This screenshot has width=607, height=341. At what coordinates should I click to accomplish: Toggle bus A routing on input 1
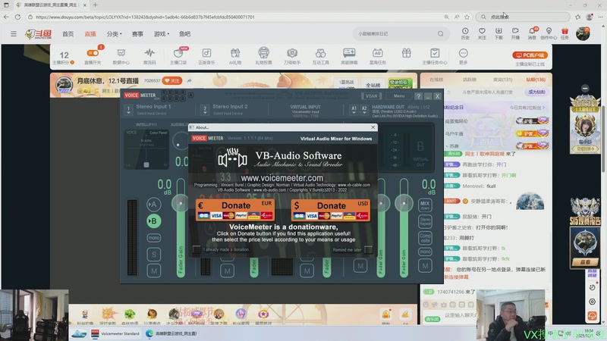(x=154, y=205)
